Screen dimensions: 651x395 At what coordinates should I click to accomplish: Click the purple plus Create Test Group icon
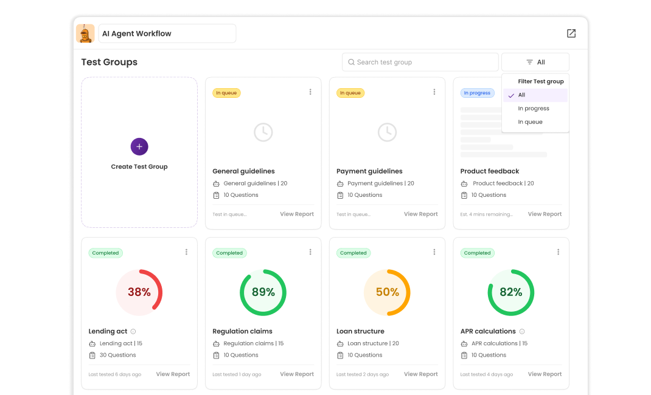[139, 146]
